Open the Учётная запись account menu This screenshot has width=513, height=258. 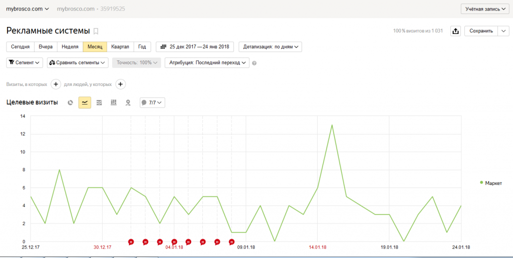click(x=484, y=9)
